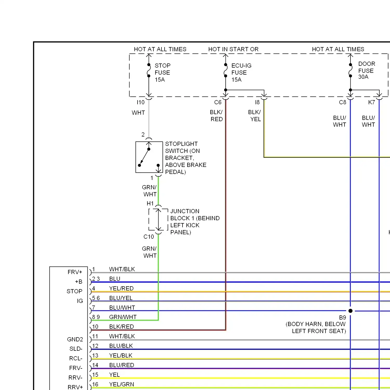Image resolution: width=390 pixels, height=390 pixels.
Task: Click pin 10 BLK/RED wire label
Action: 121,327
